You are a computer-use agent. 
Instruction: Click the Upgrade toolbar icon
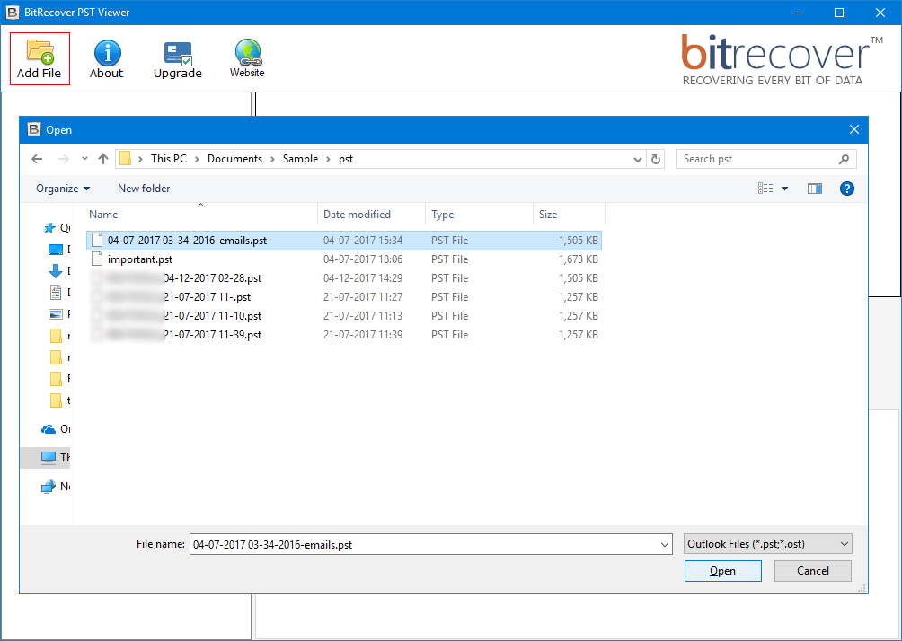click(x=178, y=58)
